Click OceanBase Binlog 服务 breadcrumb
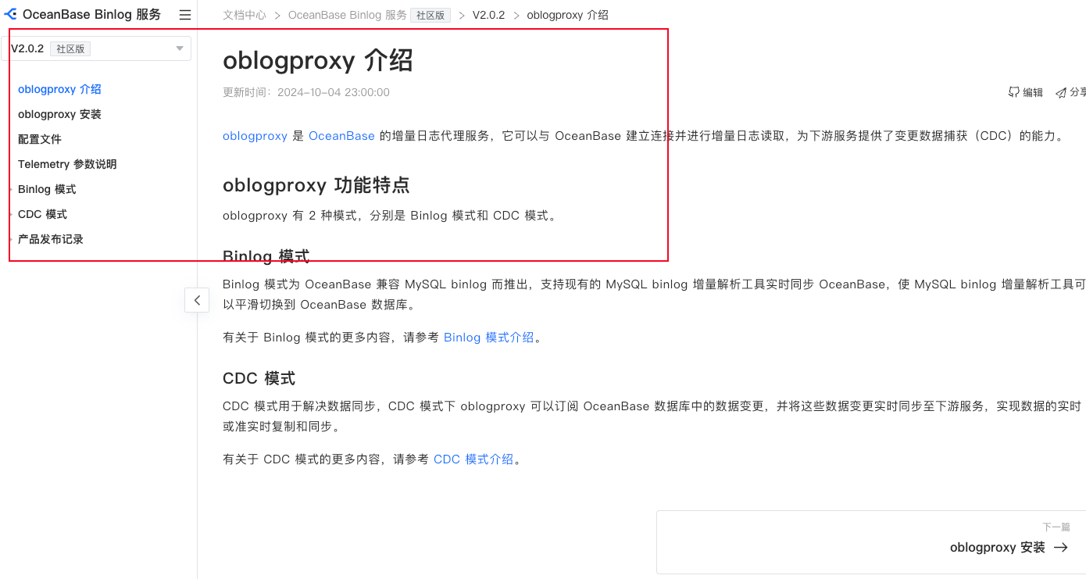The height and width of the screenshot is (579, 1086). pyautogui.click(x=347, y=15)
